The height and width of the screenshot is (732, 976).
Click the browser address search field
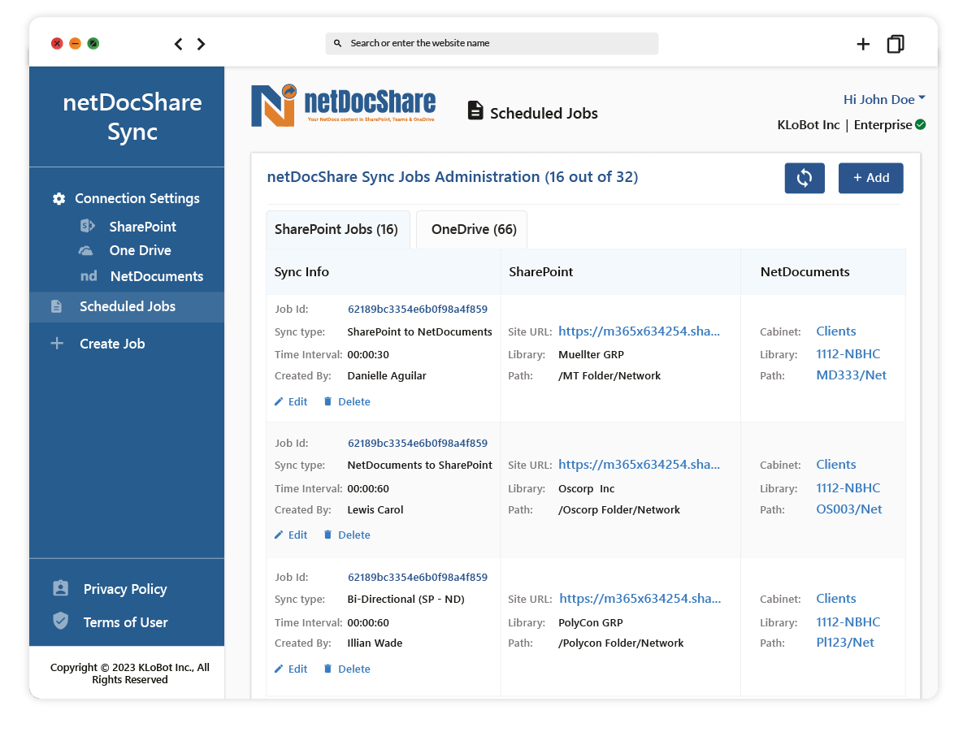492,44
